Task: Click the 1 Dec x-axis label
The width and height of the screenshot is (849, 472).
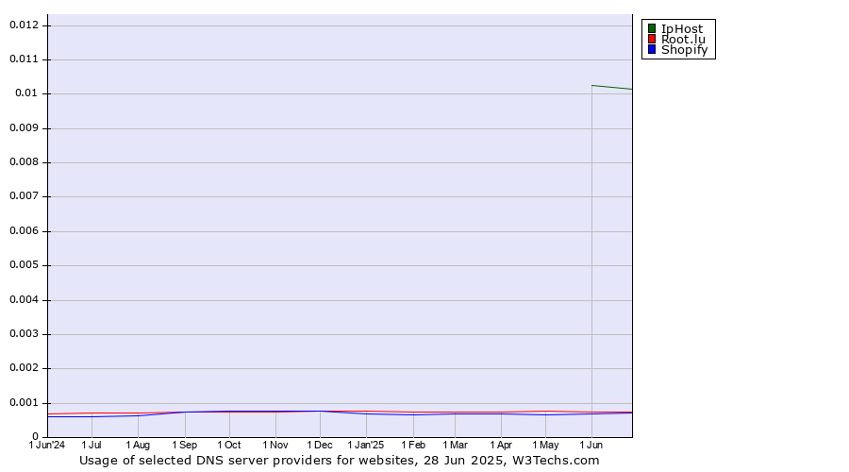Action: pos(320,445)
